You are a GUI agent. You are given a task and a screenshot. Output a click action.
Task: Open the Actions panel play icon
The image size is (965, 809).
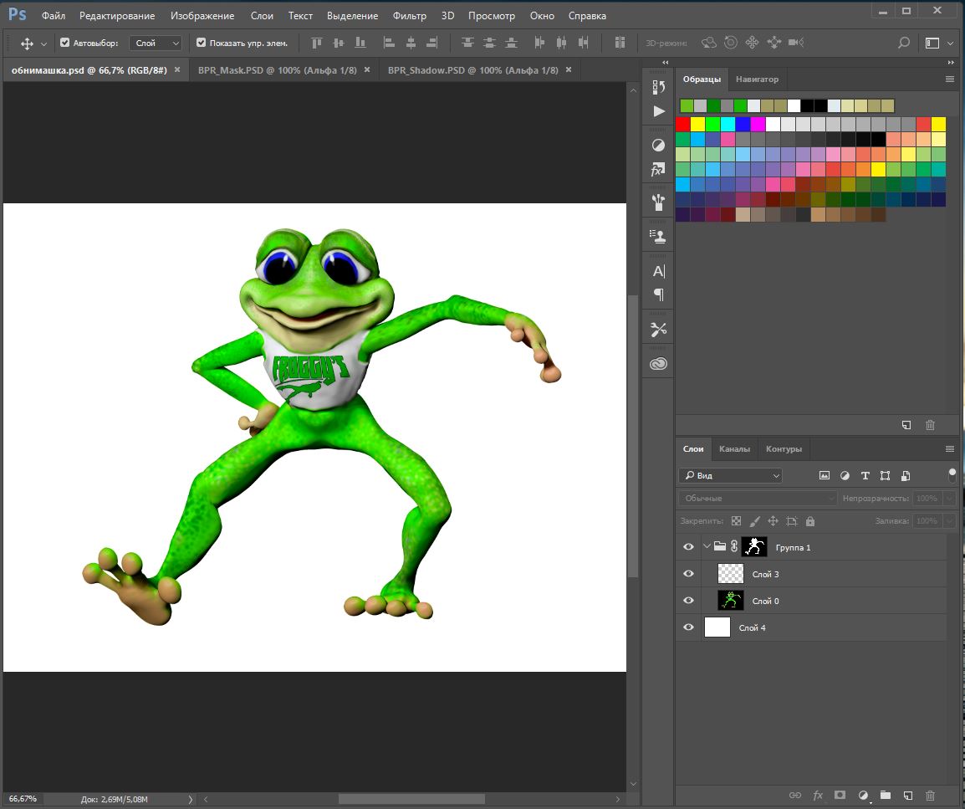click(659, 111)
